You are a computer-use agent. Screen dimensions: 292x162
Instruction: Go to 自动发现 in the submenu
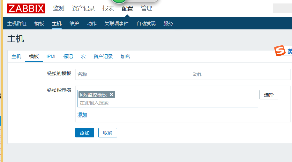[x=146, y=24]
